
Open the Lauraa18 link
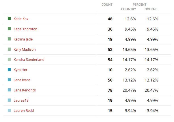pyautogui.click(x=21, y=100)
